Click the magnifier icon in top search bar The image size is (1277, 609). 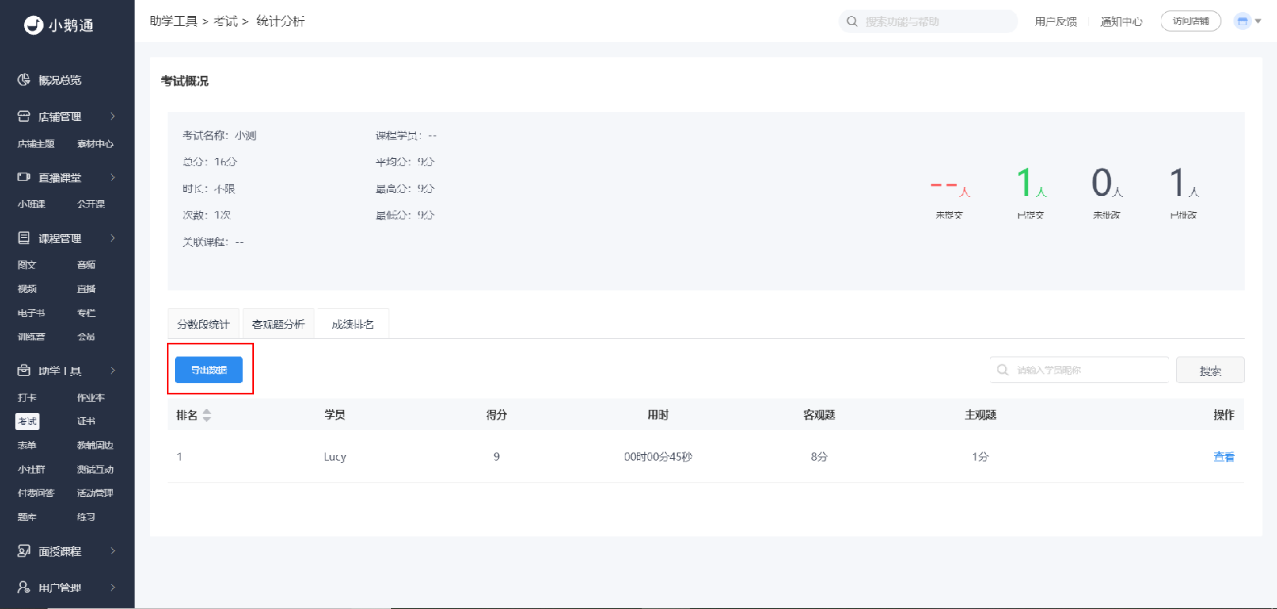(x=852, y=22)
